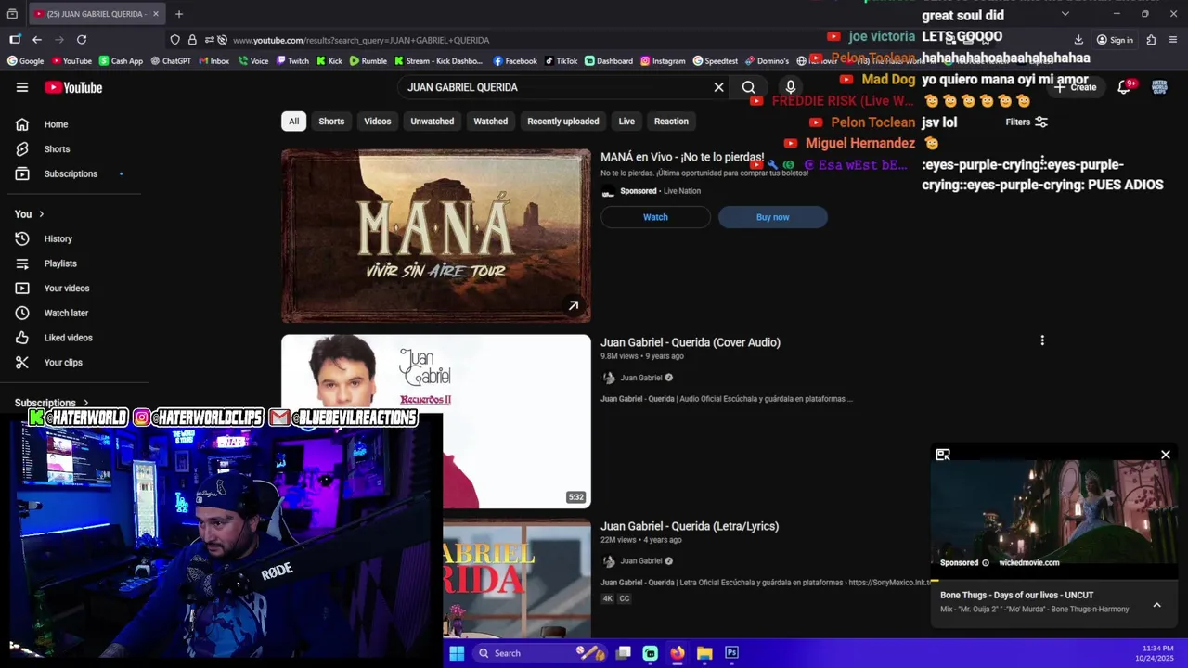Go back in the browser
Screen dimensions: 1188x668
coord(37,40)
